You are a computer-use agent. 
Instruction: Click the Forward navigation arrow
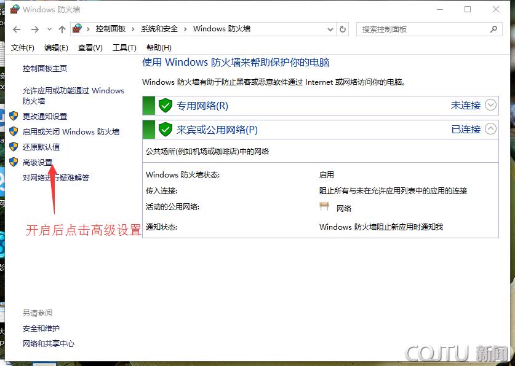point(34,29)
